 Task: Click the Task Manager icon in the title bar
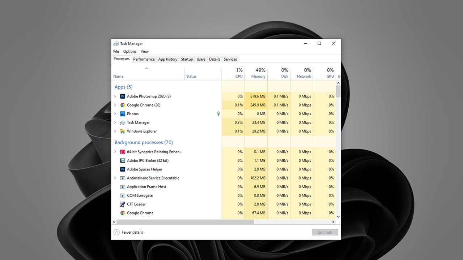pyautogui.click(x=116, y=44)
